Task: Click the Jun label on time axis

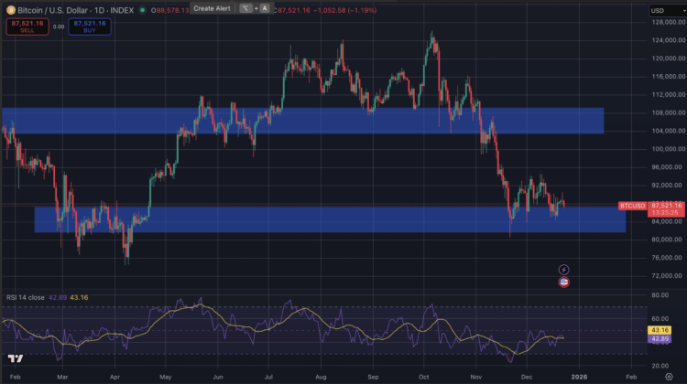Action: [x=218, y=377]
